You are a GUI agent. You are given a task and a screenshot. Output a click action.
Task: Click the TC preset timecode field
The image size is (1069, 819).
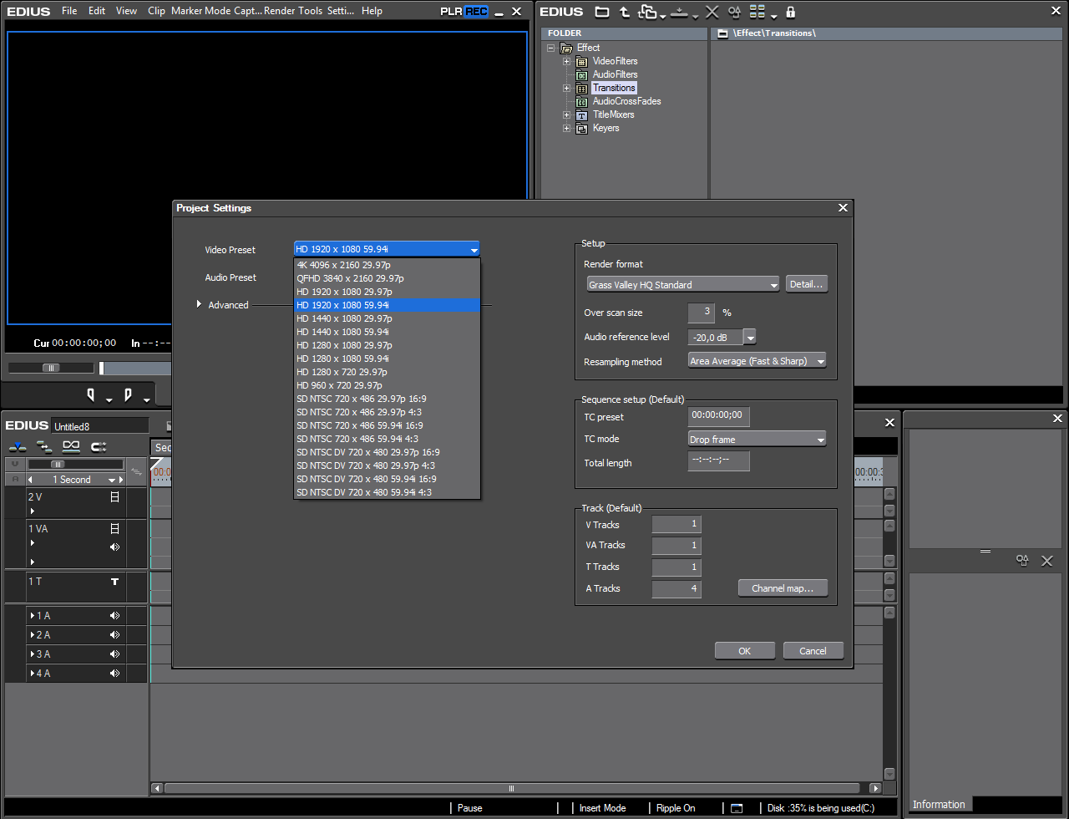tap(718, 416)
